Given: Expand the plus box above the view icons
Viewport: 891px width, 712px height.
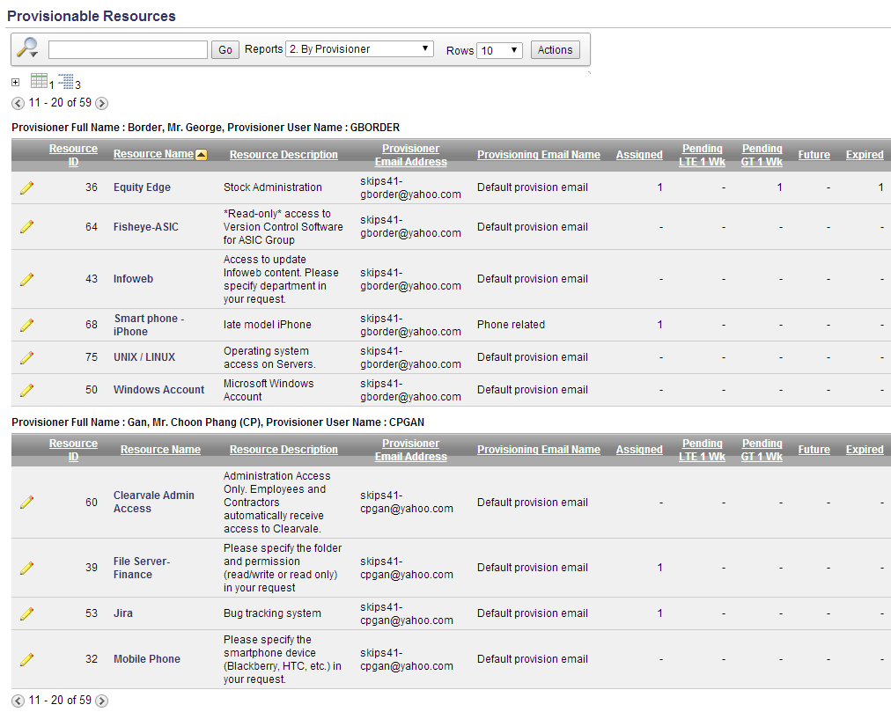Looking at the screenshot, I should click(14, 81).
